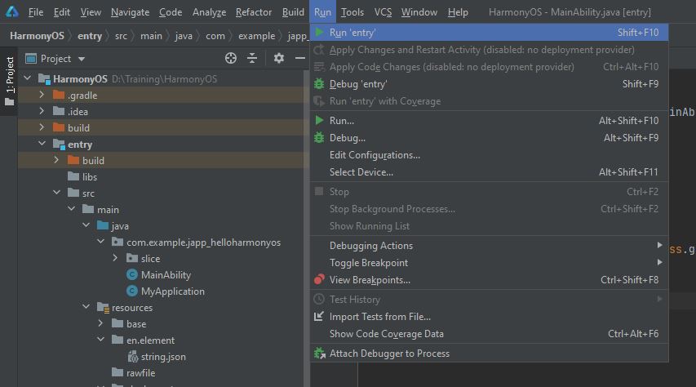This screenshot has height=387, width=696.
Task: Collapse the en.element folder
Action: click(x=100, y=340)
